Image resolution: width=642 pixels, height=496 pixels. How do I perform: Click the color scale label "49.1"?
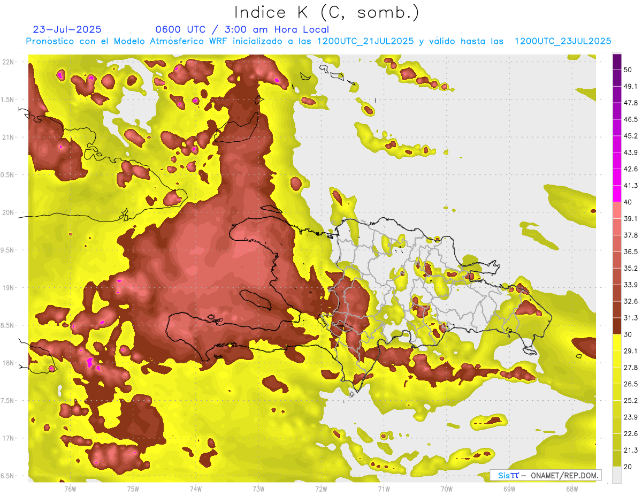coord(631,86)
